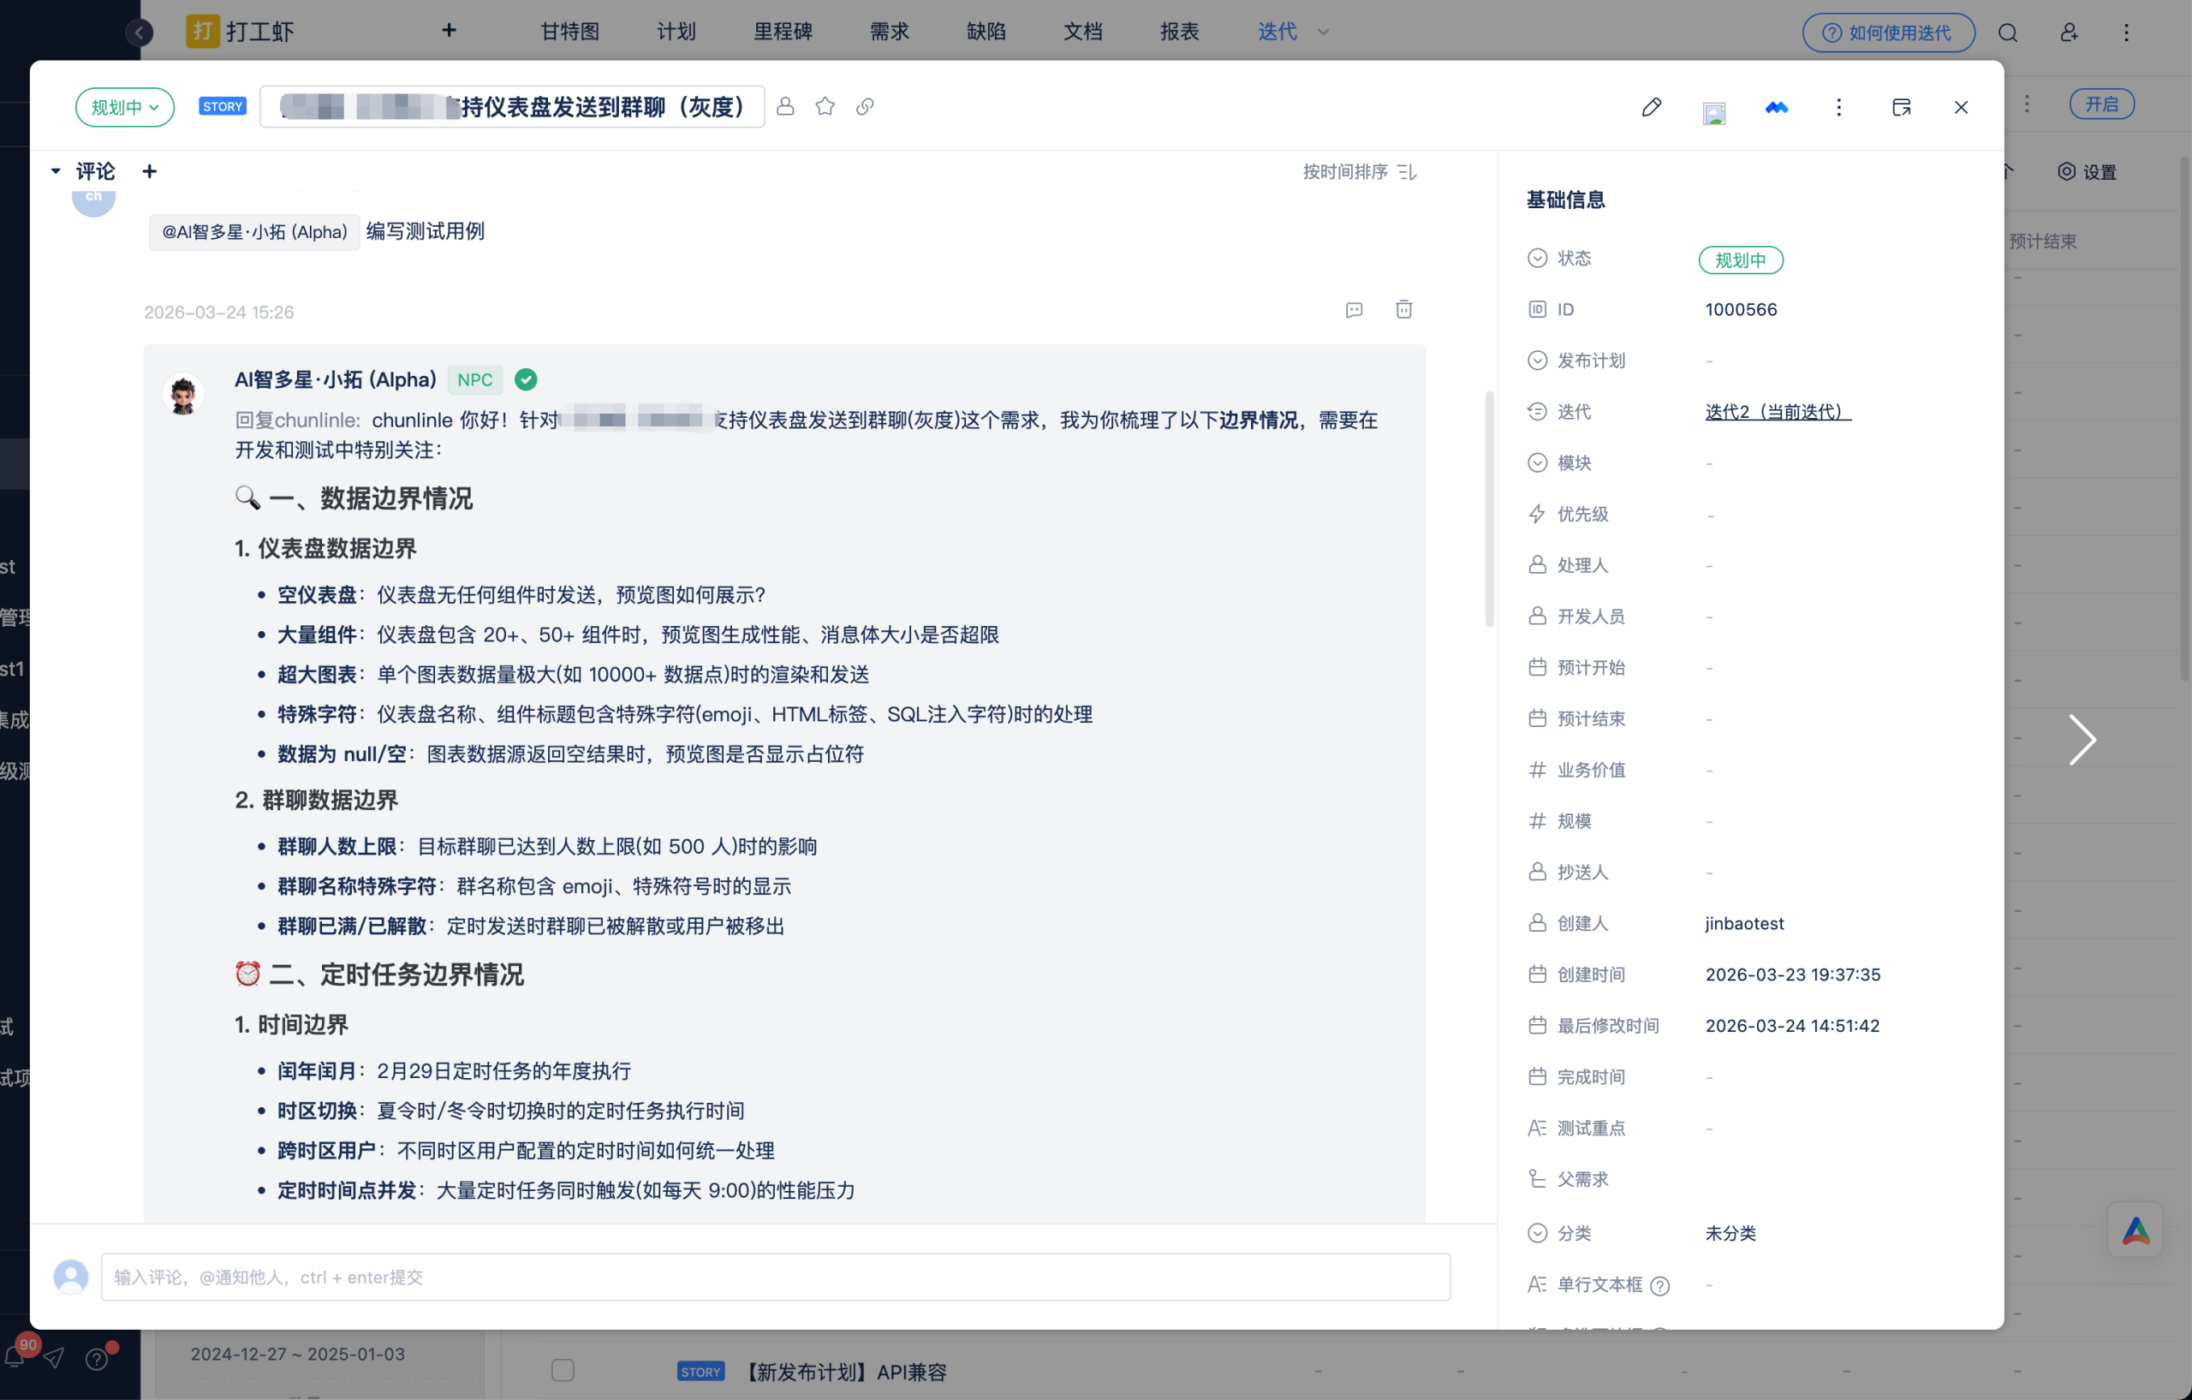
Task: Click the pencil edit icon in header
Action: click(x=1652, y=107)
